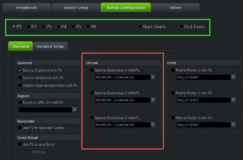
Task: Select the P3 radio button
Action: pos(43,26)
